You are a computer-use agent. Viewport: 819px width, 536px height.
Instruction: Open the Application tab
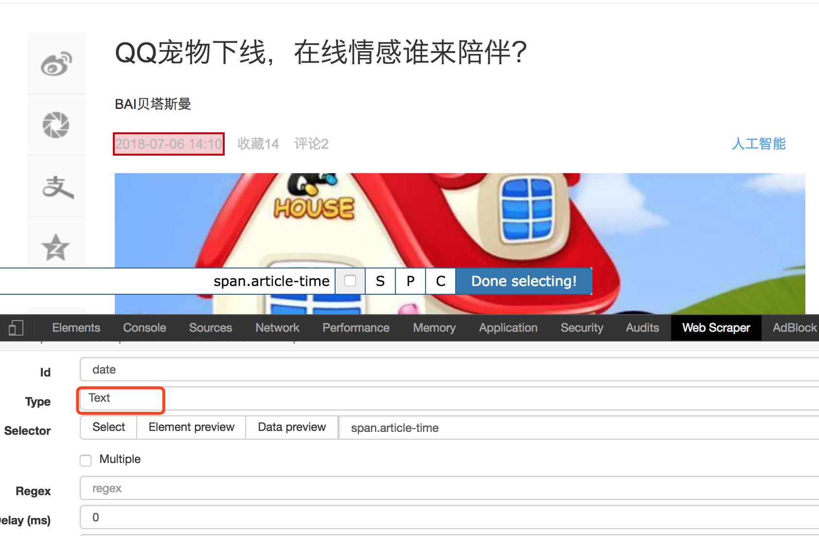[x=508, y=328]
